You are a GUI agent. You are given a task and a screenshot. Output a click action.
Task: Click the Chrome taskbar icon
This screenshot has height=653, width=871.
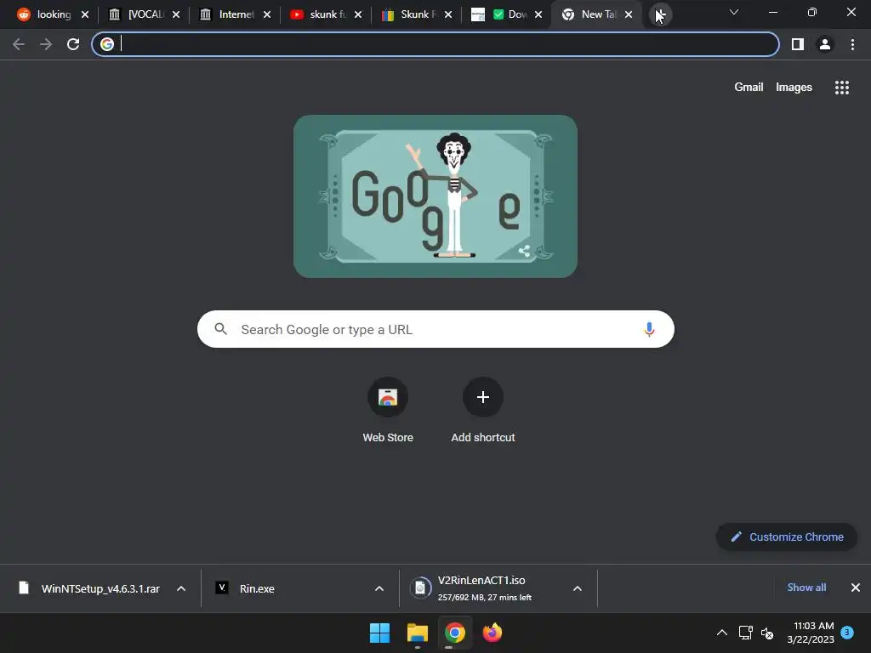(455, 633)
